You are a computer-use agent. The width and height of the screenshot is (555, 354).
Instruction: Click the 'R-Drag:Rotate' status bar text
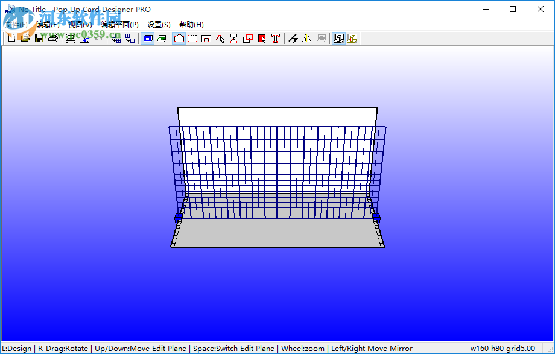(x=63, y=349)
